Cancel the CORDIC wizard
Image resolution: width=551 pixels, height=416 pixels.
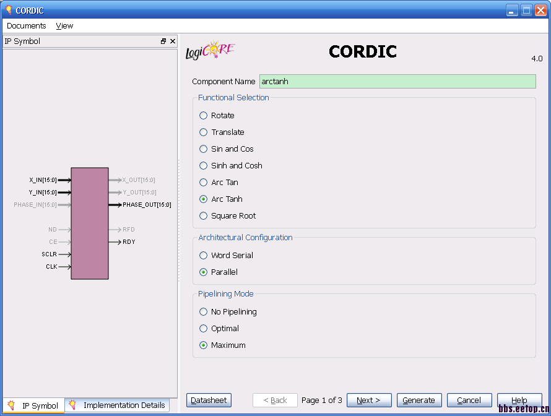(469, 400)
